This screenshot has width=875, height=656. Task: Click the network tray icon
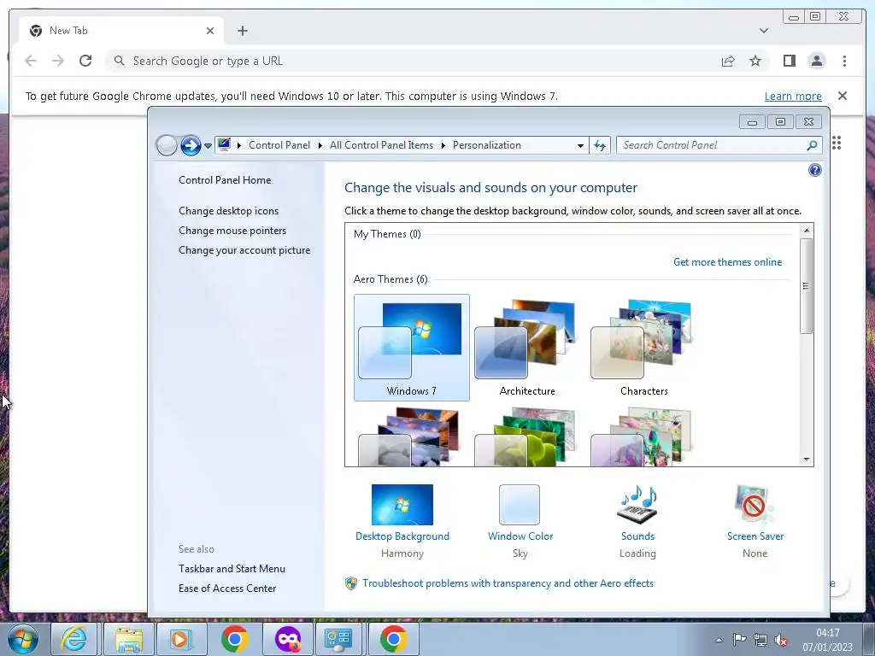point(760,640)
